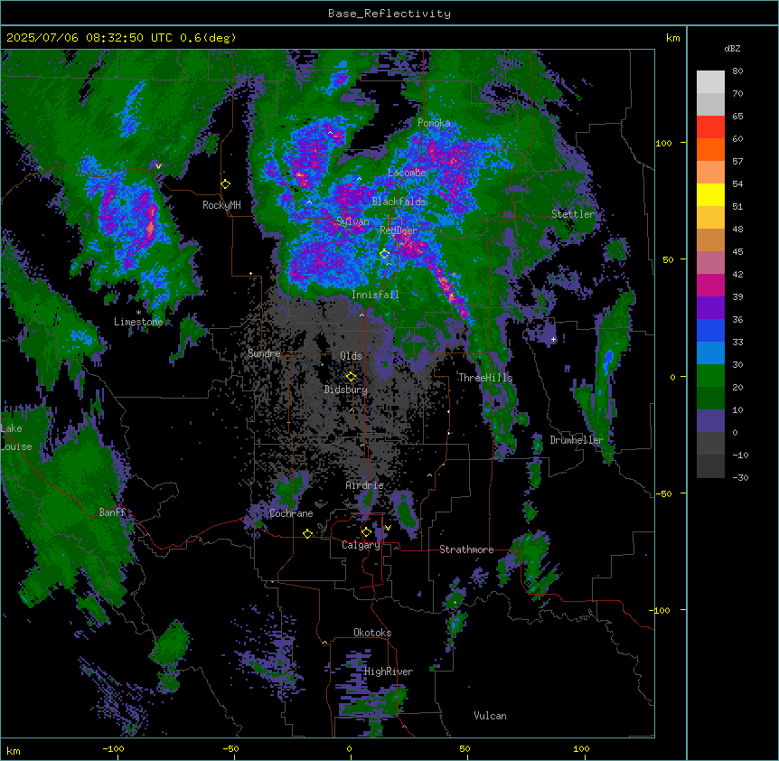Click the 0 tick on bottom axis
The width and height of the screenshot is (779, 761).
349,748
